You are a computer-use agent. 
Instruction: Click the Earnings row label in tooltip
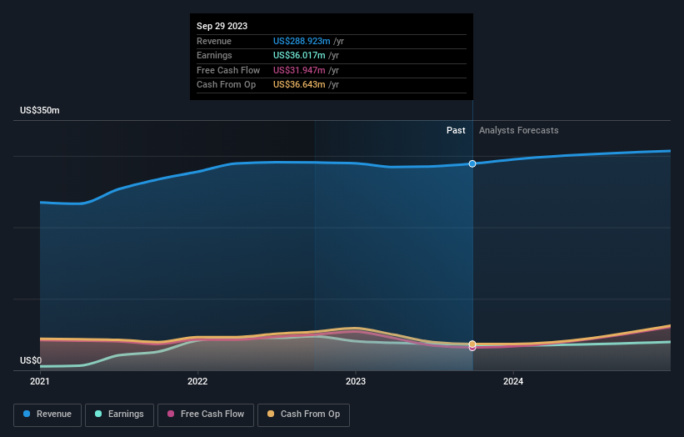[214, 55]
